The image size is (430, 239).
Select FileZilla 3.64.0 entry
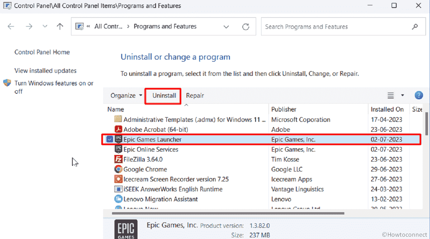click(143, 159)
